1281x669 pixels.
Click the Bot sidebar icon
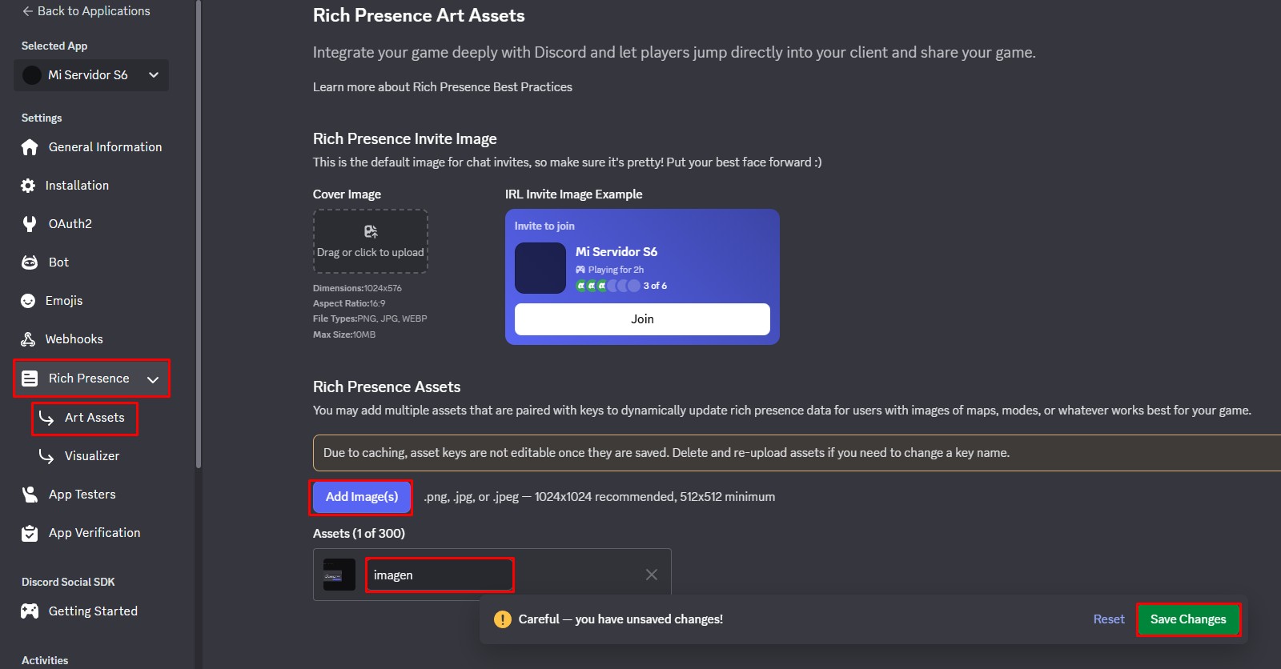coord(27,262)
